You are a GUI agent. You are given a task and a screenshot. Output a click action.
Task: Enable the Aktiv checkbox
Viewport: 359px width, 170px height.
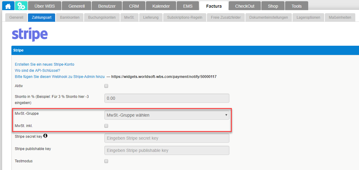[106, 86]
